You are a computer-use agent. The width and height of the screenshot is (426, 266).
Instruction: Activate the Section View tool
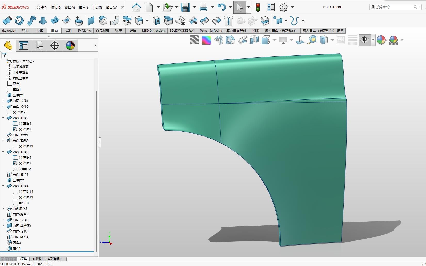[254, 40]
